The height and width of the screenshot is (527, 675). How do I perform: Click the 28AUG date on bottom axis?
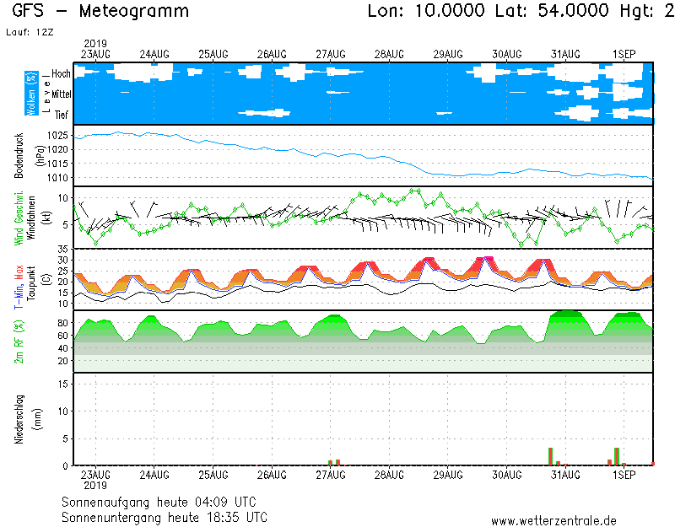coord(389,476)
